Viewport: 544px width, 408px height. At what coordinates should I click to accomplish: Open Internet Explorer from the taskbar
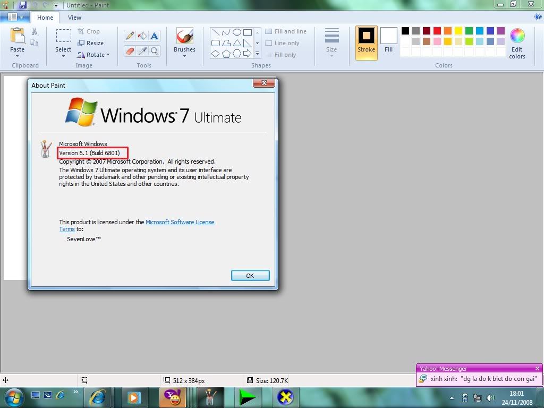point(98,397)
